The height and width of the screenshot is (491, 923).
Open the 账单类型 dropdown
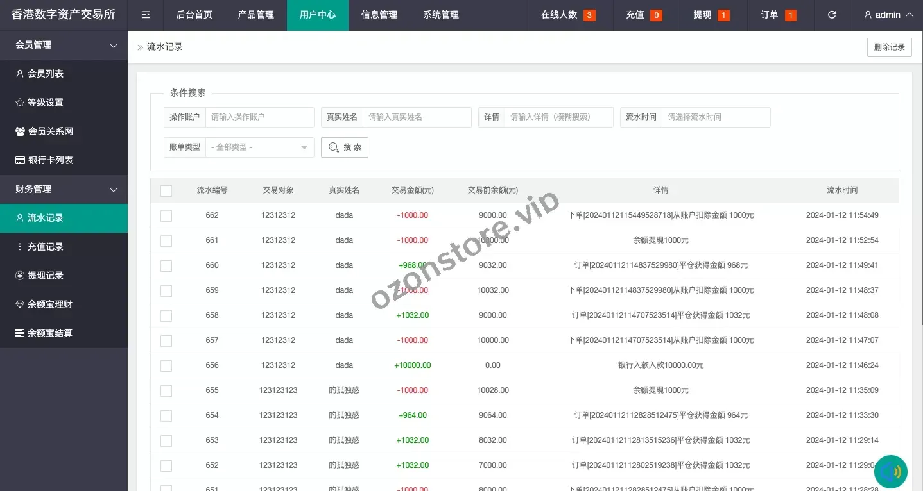[259, 147]
